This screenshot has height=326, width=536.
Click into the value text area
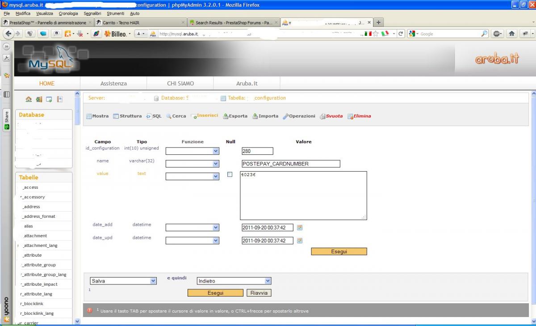(303, 195)
